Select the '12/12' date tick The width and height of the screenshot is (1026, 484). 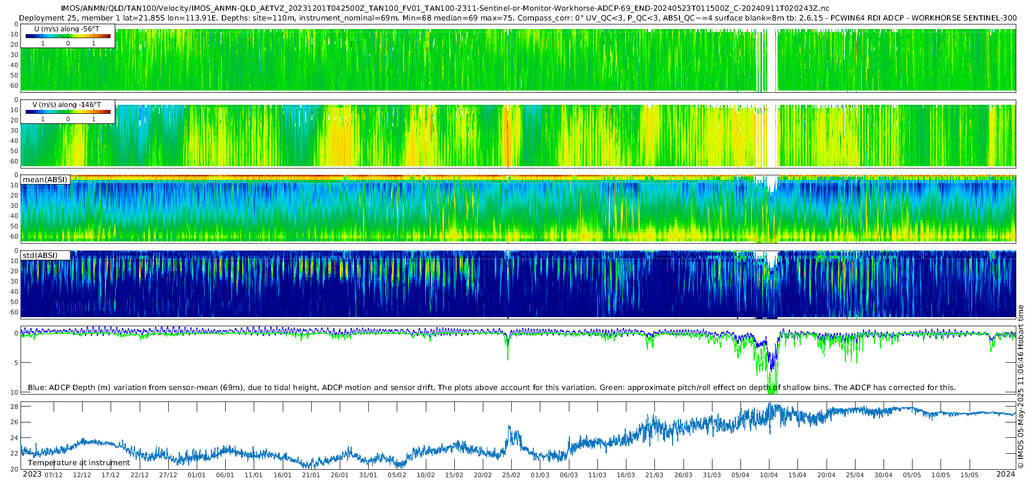(x=82, y=475)
